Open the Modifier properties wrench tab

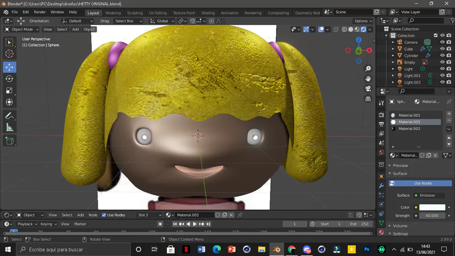pos(381,186)
